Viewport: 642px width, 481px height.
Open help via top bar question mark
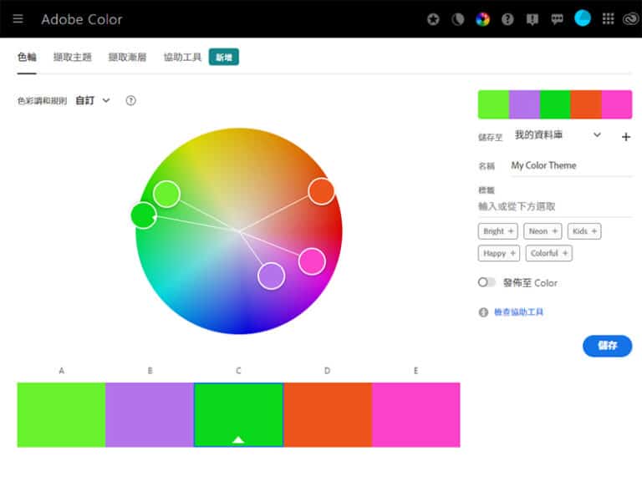507,19
